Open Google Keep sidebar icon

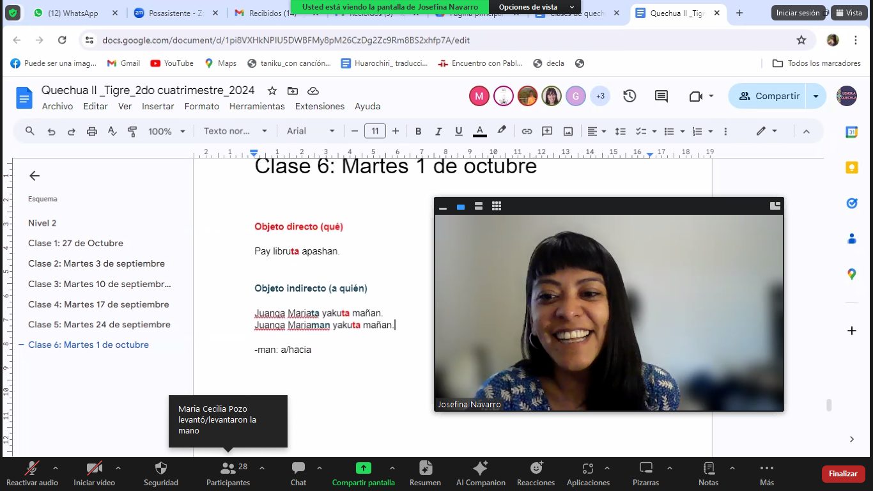(x=851, y=168)
